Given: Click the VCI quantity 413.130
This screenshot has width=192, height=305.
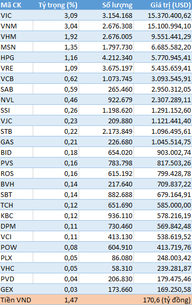Looking at the screenshot, I should click(x=120, y=237).
